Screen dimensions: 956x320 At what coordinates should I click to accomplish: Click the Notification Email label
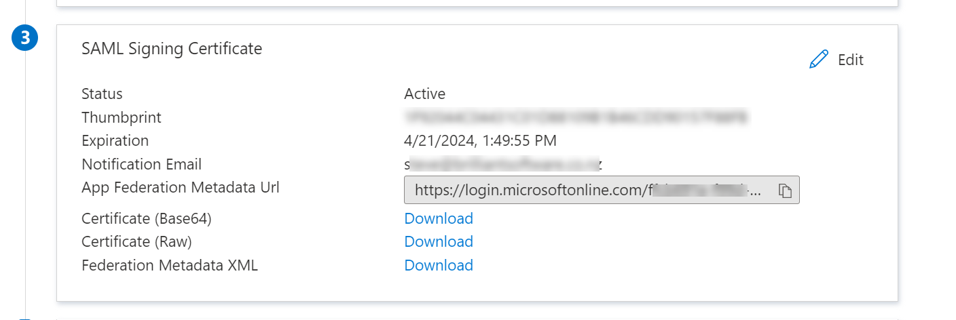pyautogui.click(x=141, y=164)
